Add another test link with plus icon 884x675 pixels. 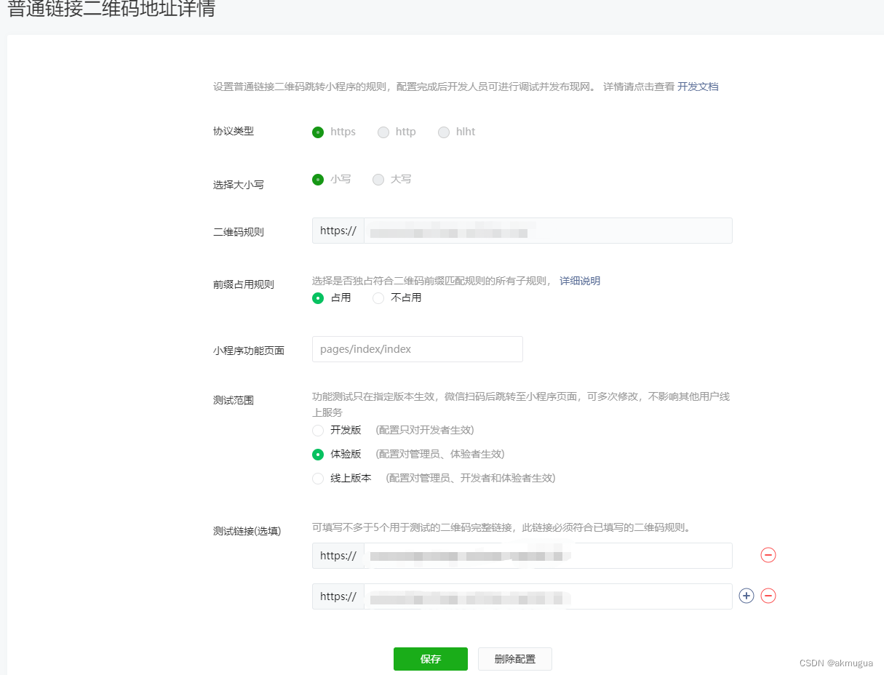click(746, 596)
